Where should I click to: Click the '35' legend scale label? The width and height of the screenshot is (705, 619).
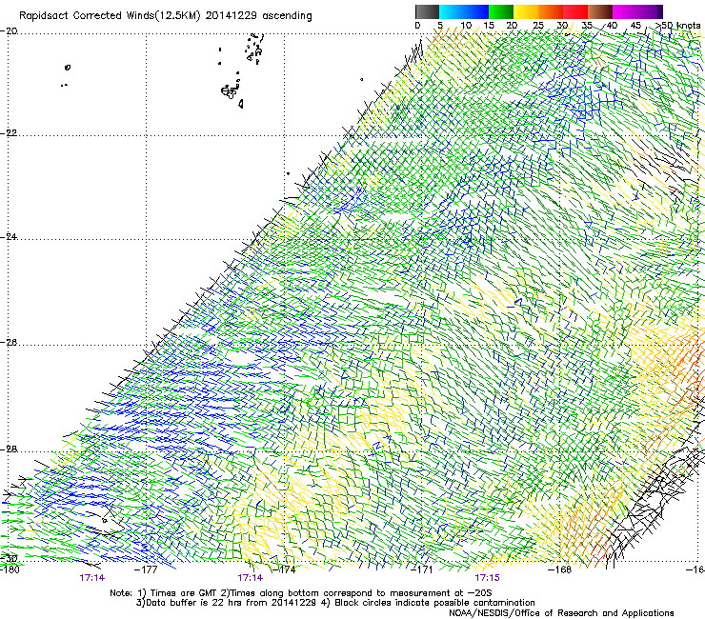pos(587,26)
